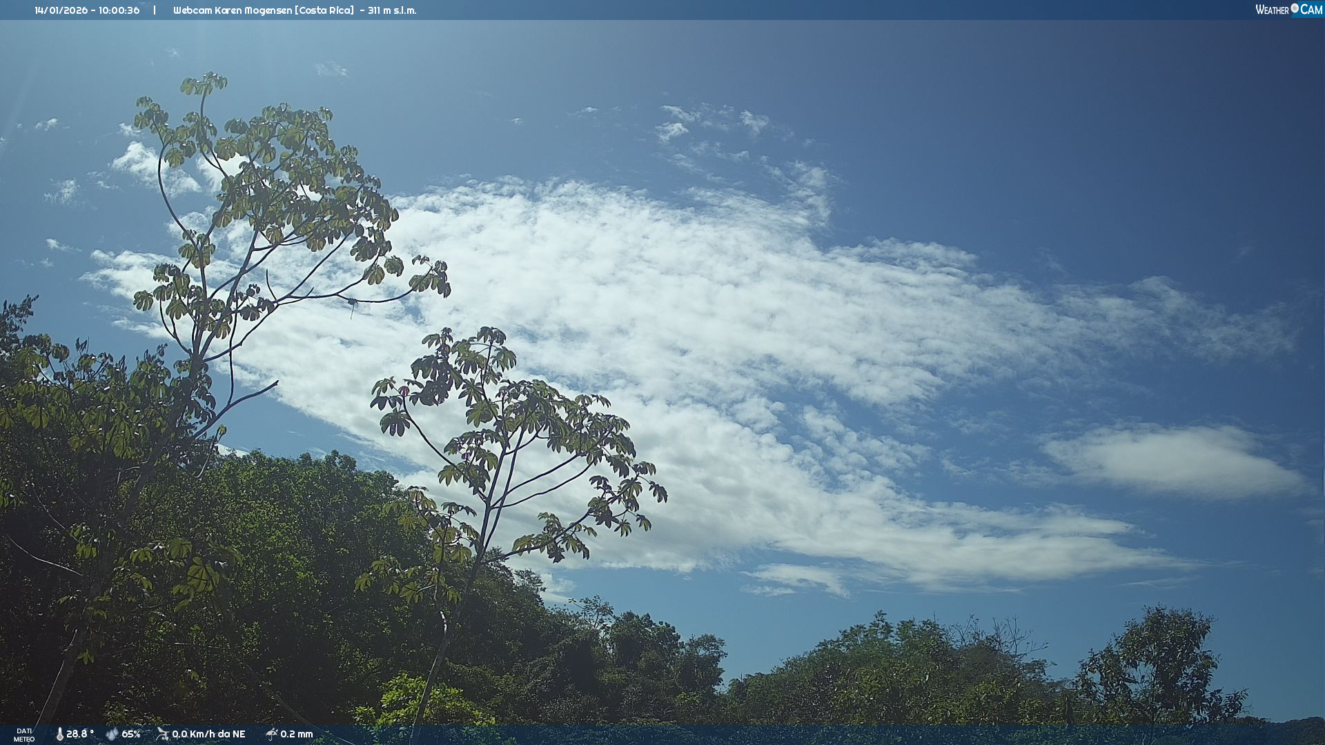This screenshot has height=745, width=1325.
Task: Click the 10:00:36 time stamp
Action: [x=119, y=10]
